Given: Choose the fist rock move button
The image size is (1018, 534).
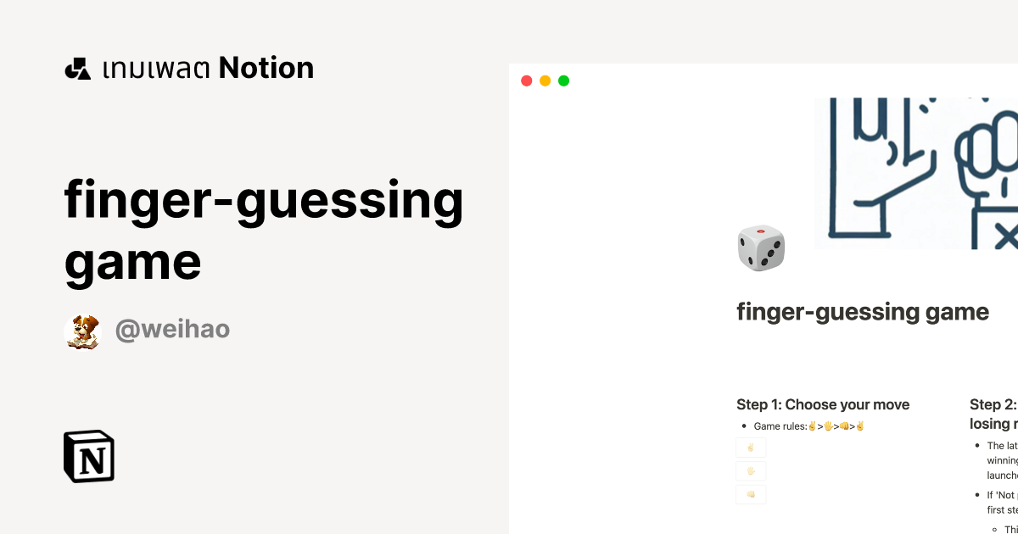Looking at the screenshot, I should pyautogui.click(x=751, y=494).
